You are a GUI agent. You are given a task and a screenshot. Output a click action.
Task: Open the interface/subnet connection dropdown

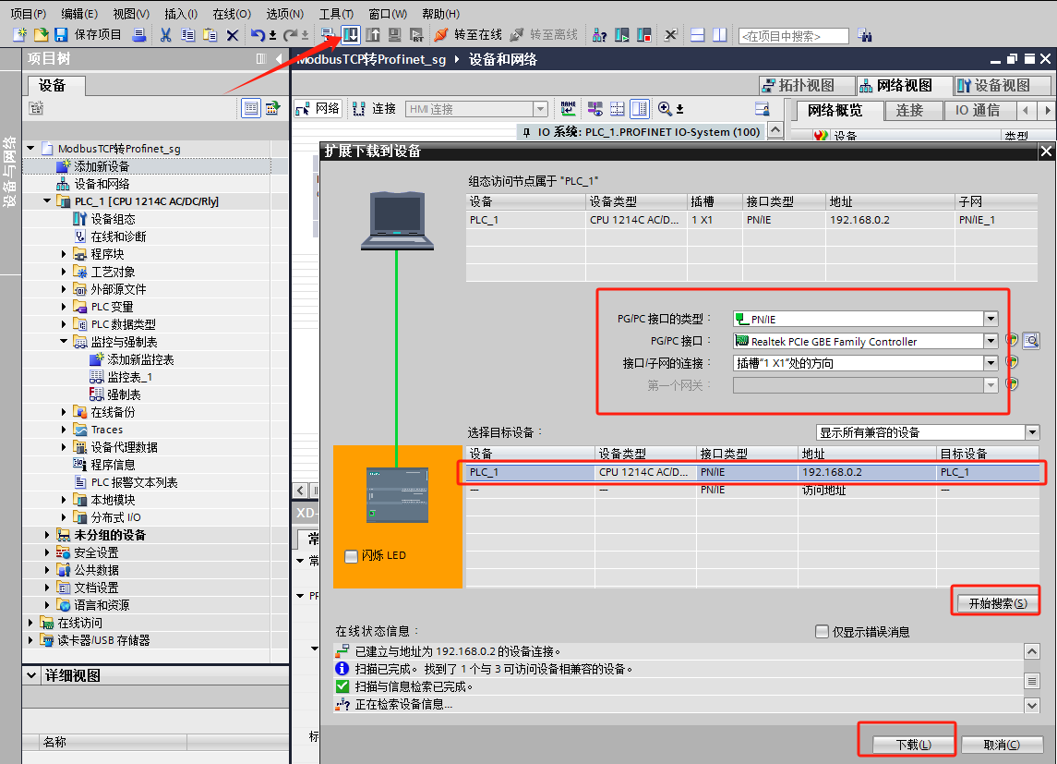991,363
